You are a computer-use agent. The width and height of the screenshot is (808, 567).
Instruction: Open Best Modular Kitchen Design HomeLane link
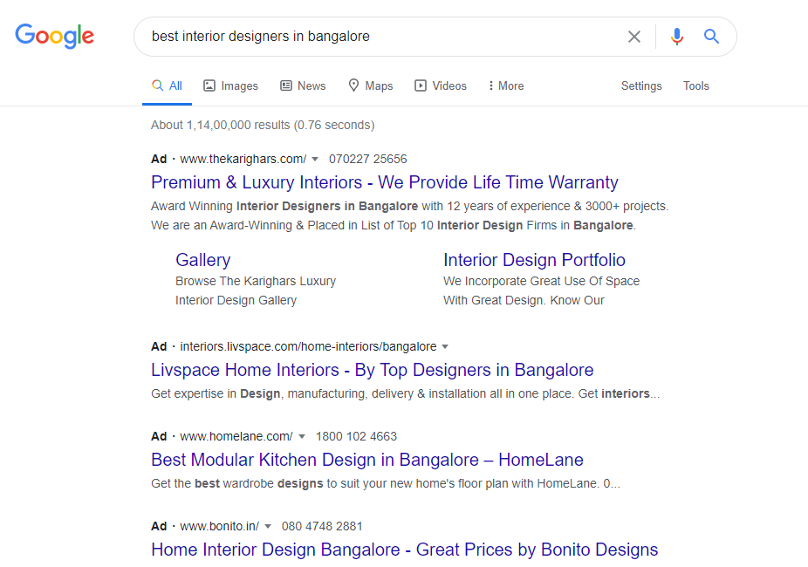click(x=366, y=460)
